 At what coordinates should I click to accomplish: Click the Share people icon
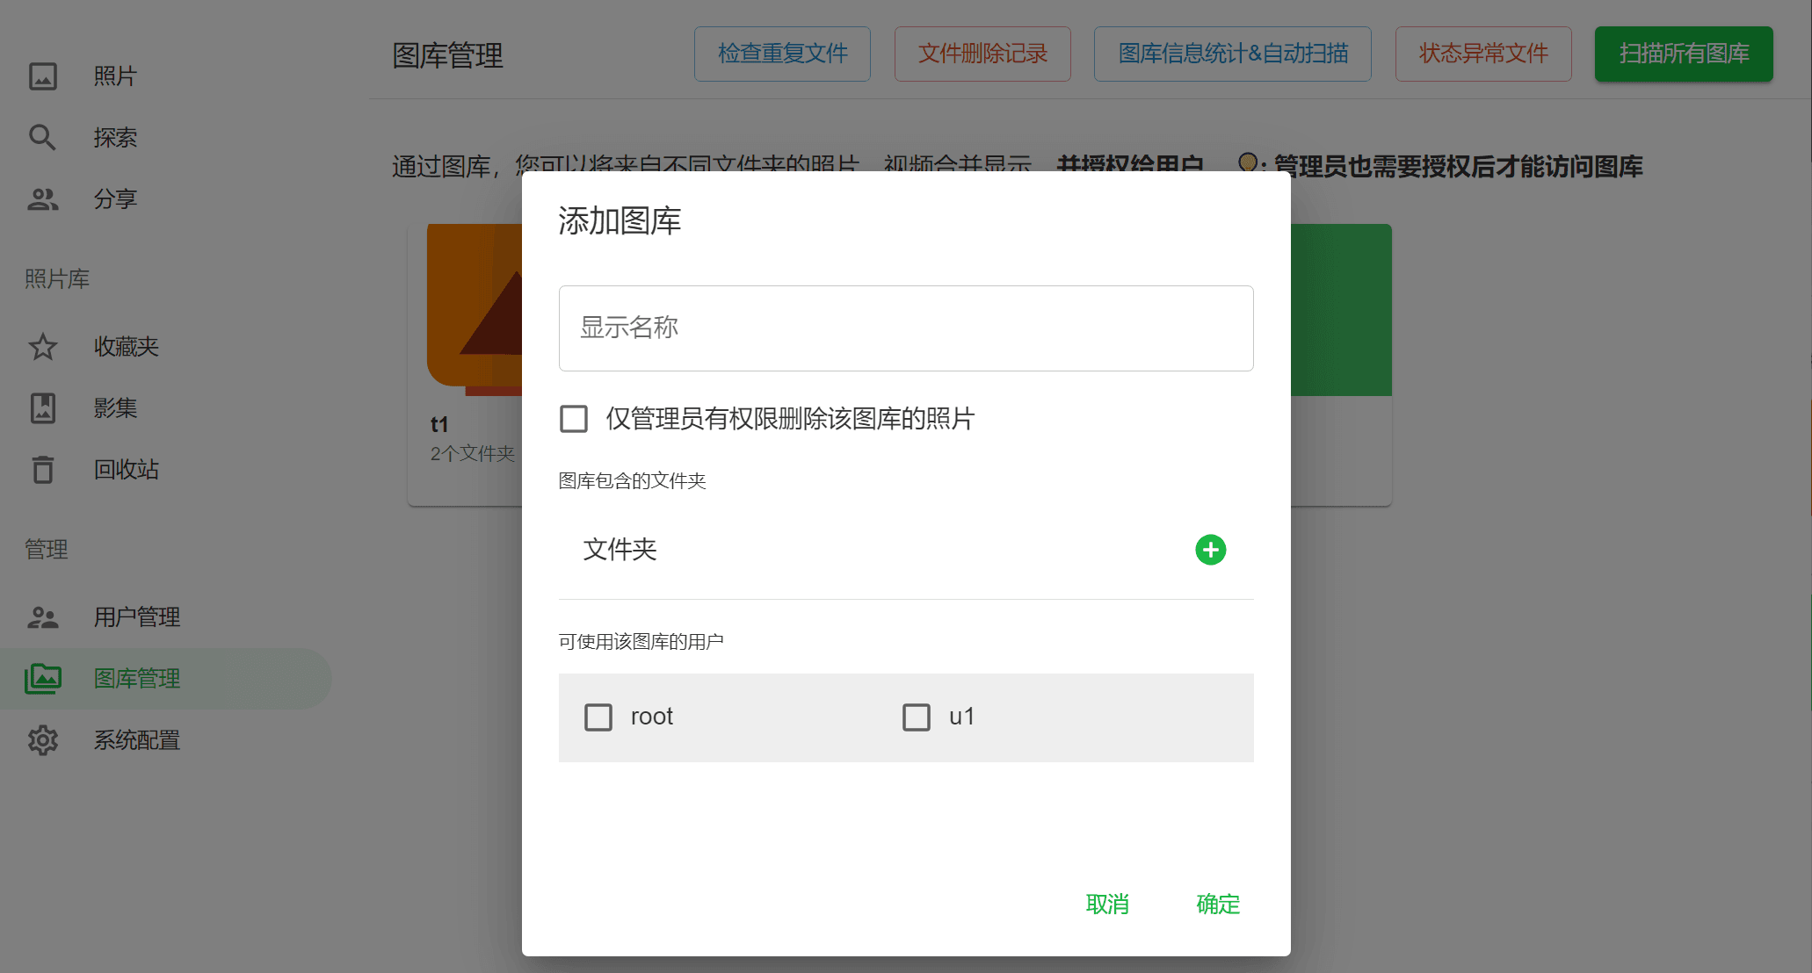pos(43,199)
